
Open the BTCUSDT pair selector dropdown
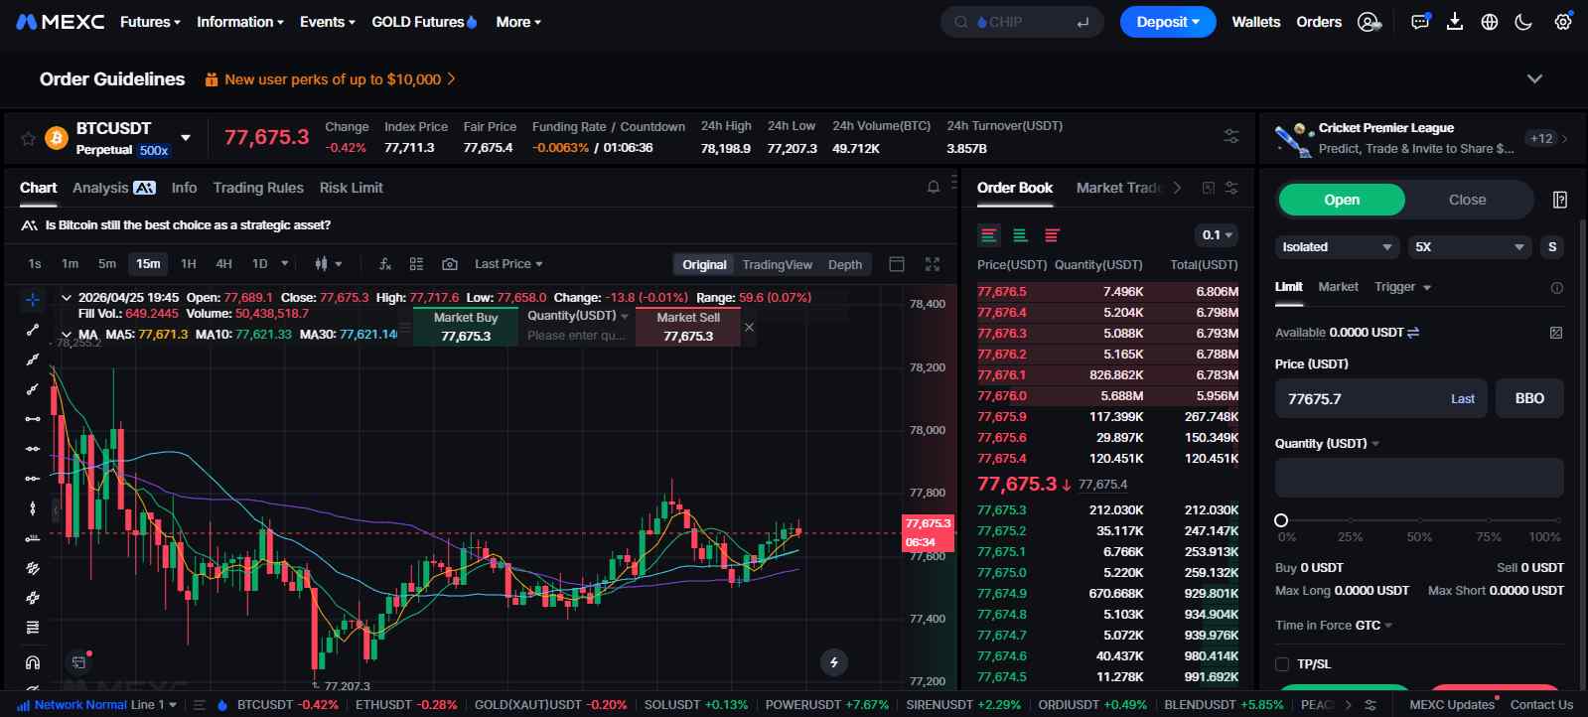tap(186, 138)
